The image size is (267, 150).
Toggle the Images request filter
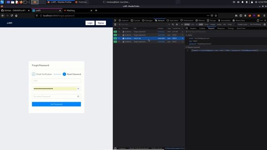pyautogui.click(x=212, y=25)
